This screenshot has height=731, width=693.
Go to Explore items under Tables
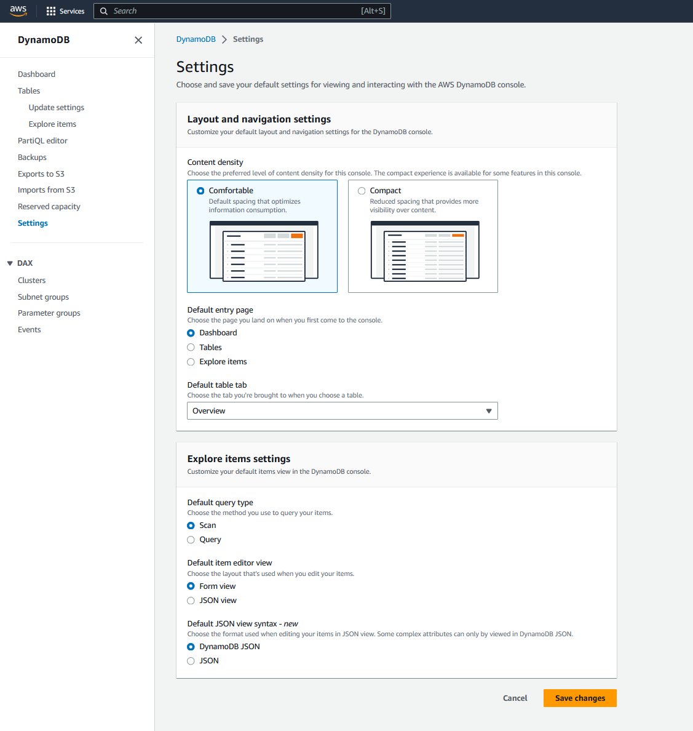[52, 124]
